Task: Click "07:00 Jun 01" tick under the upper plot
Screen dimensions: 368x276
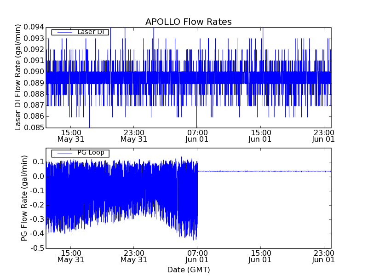Action: coord(197,135)
